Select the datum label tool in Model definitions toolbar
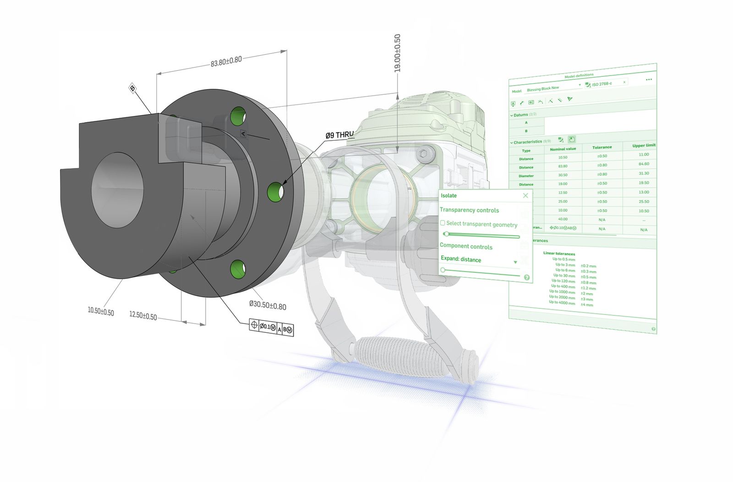This screenshot has width=733, height=482. point(513,103)
